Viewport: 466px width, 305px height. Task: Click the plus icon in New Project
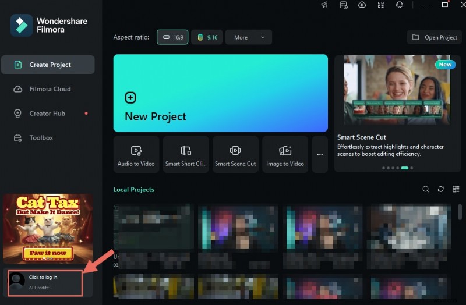tap(130, 97)
